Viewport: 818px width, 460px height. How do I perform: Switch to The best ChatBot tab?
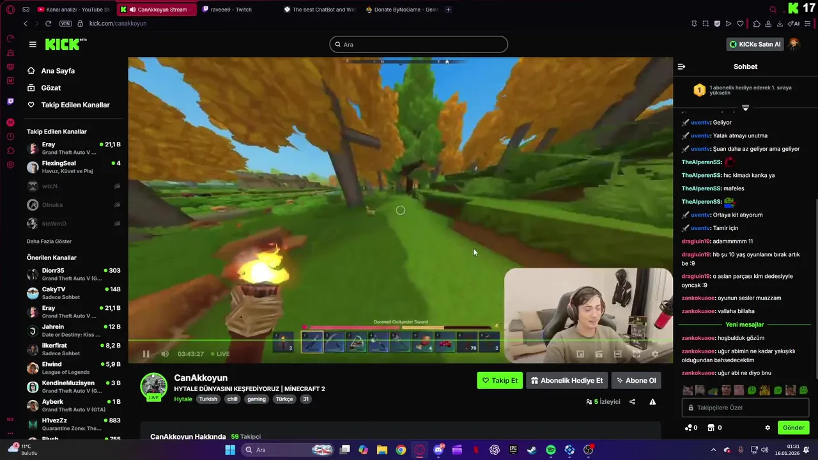click(320, 10)
